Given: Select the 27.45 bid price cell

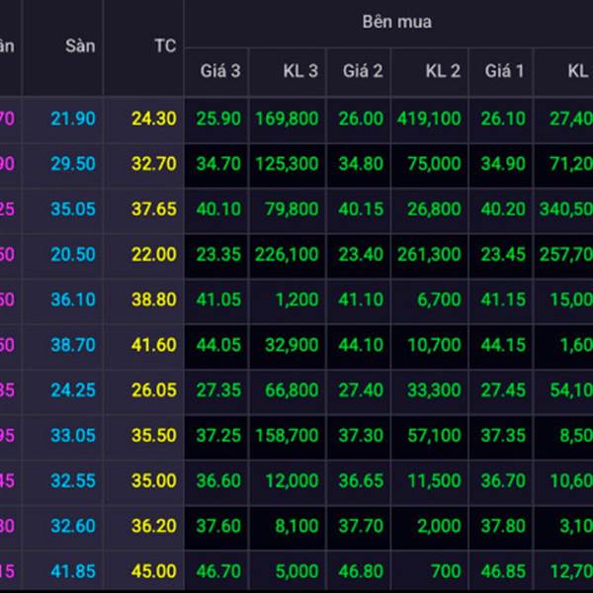Looking at the screenshot, I should (x=503, y=389).
